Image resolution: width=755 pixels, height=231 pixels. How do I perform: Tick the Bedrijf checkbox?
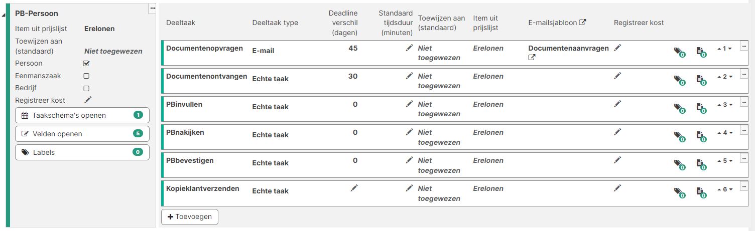(86, 88)
